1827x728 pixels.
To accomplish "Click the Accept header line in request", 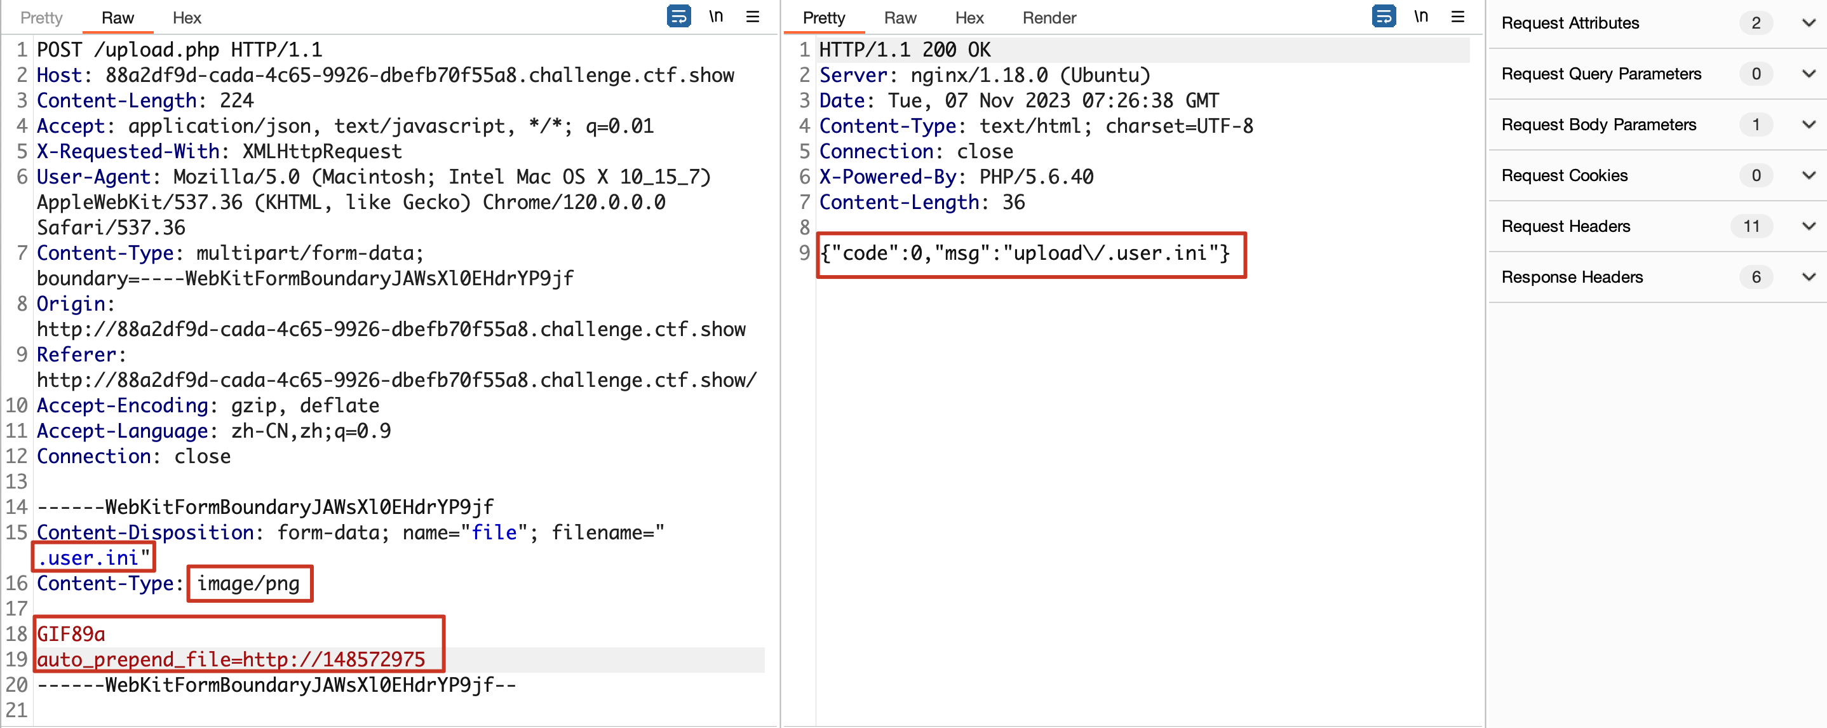I will coord(346,126).
